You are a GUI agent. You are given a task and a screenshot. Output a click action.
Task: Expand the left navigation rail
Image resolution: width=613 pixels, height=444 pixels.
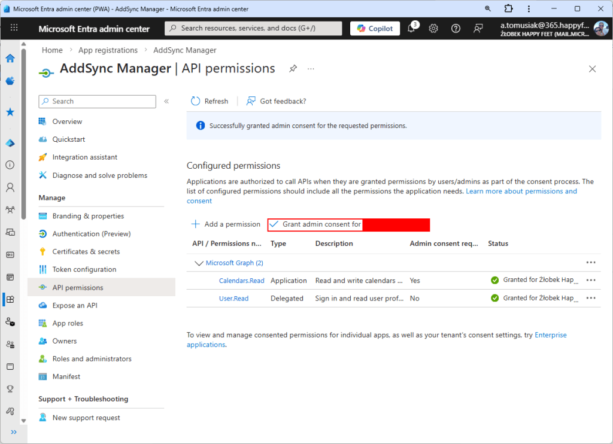(x=13, y=431)
